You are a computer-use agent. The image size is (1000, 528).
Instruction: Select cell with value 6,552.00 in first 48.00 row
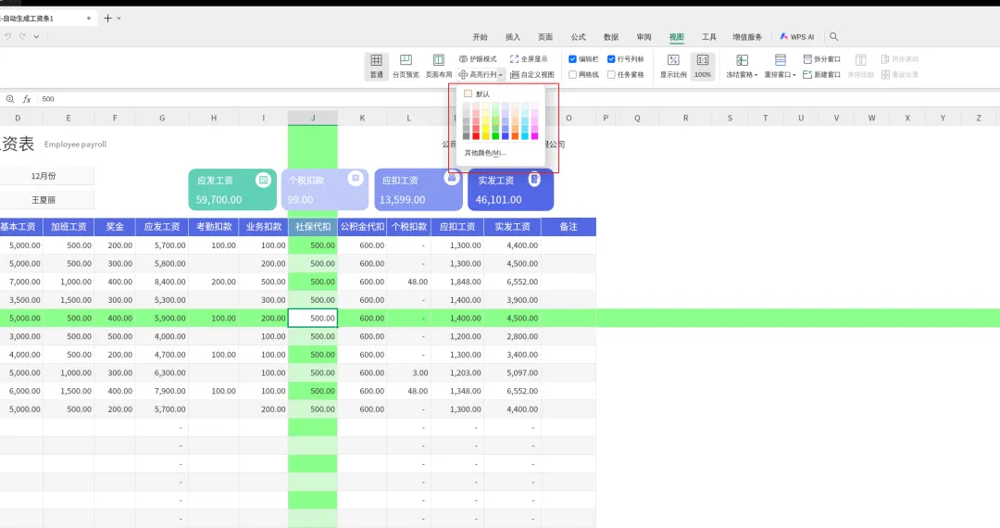point(512,282)
